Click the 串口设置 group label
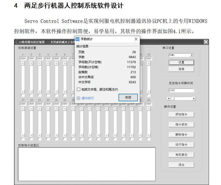 (x=168, y=48)
